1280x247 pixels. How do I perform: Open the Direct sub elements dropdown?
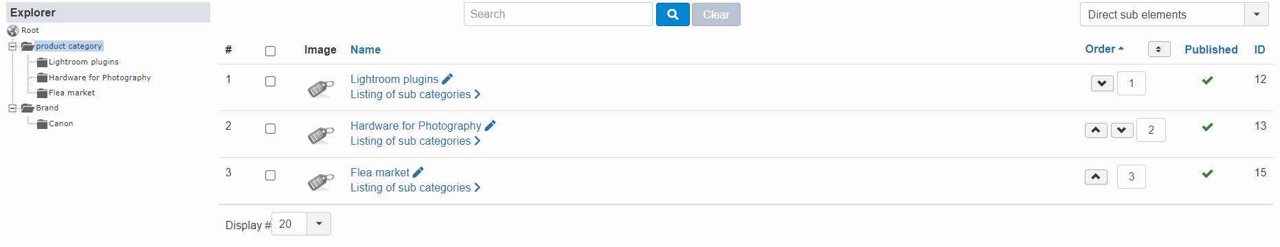pyautogui.click(x=1174, y=14)
